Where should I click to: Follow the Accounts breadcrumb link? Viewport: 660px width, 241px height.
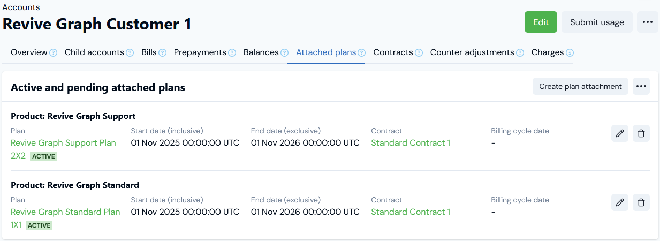pyautogui.click(x=21, y=7)
